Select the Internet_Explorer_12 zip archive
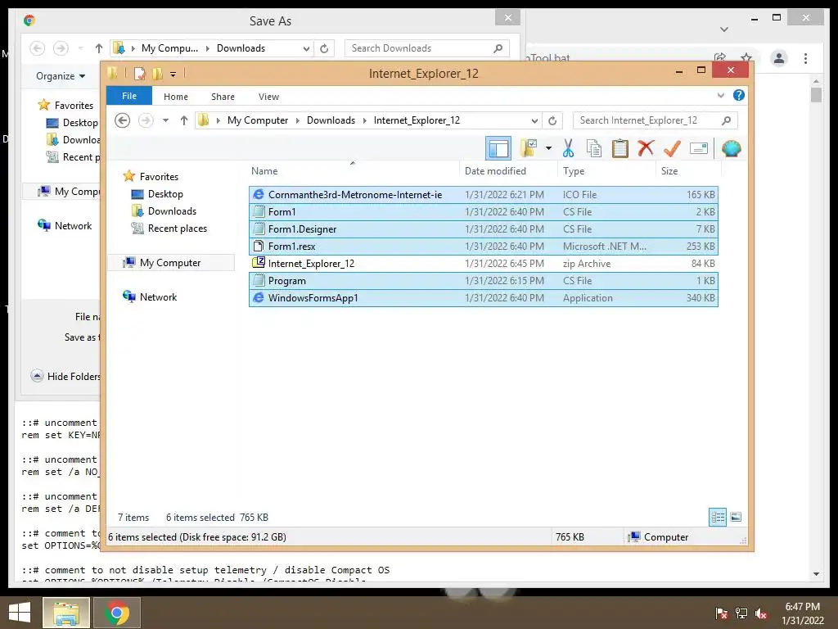838x629 pixels. 483,263
